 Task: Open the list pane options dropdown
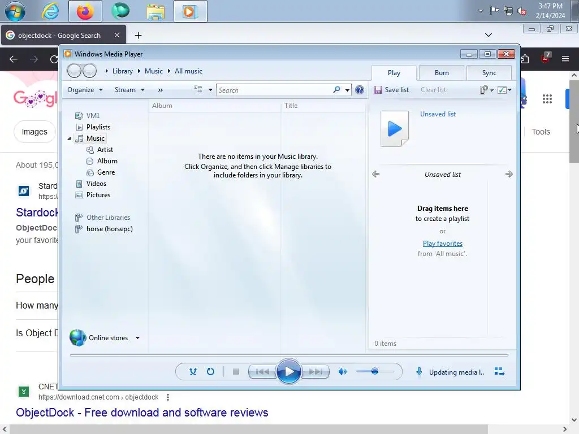486,90
